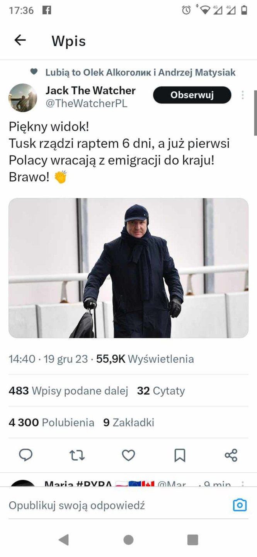Tap the Android home circle button
Viewport: 257px width, 557px height.
click(x=128, y=540)
